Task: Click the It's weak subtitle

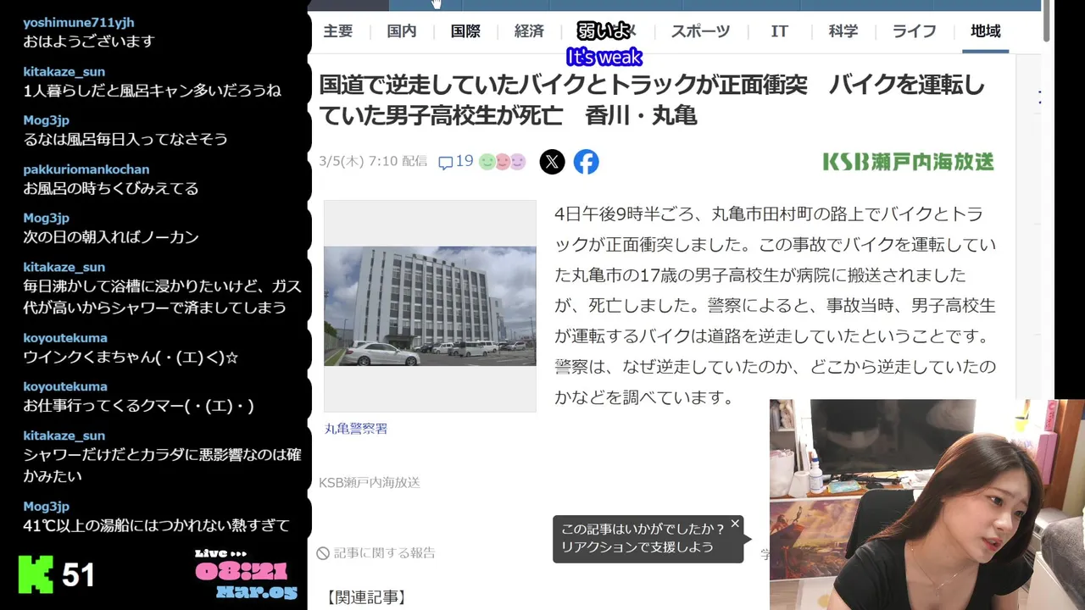Action: pyautogui.click(x=604, y=58)
